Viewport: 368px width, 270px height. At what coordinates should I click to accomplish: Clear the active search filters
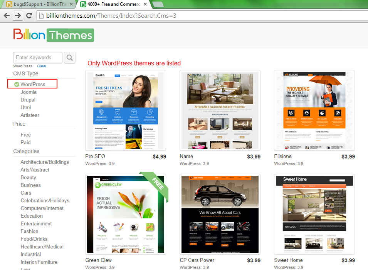[x=42, y=66]
